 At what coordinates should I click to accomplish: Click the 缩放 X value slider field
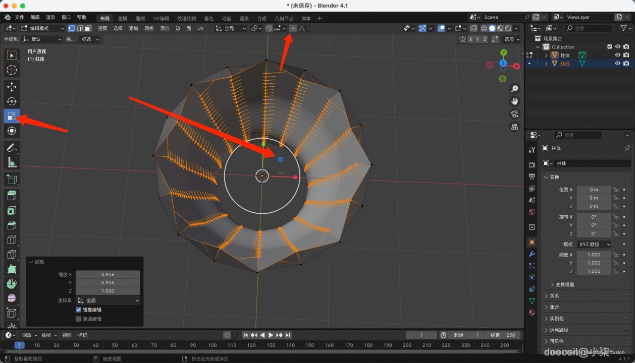pyautogui.click(x=108, y=274)
